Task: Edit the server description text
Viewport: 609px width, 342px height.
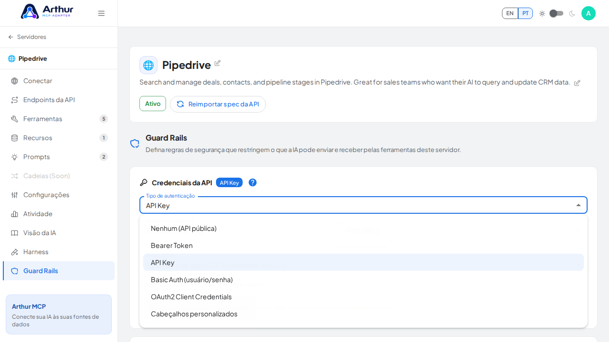Action: pos(577,83)
